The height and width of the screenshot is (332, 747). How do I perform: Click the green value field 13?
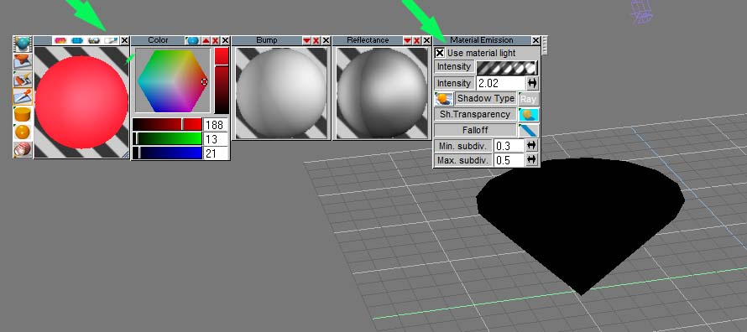216,139
